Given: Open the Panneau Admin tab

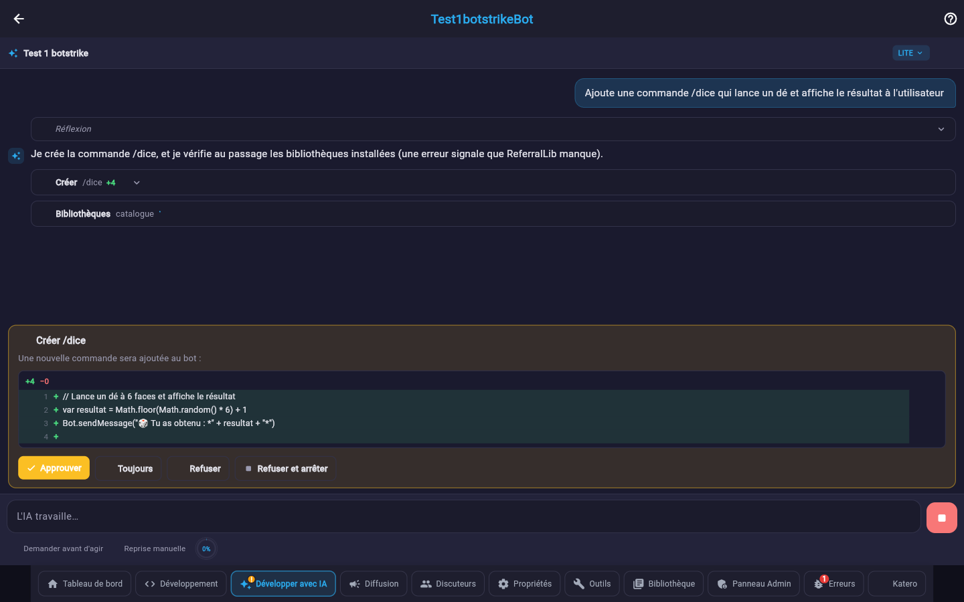Looking at the screenshot, I should click(754, 584).
